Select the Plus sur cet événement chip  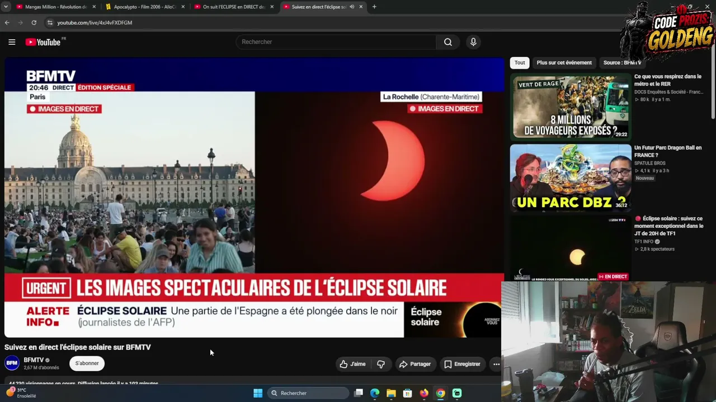tap(564, 63)
